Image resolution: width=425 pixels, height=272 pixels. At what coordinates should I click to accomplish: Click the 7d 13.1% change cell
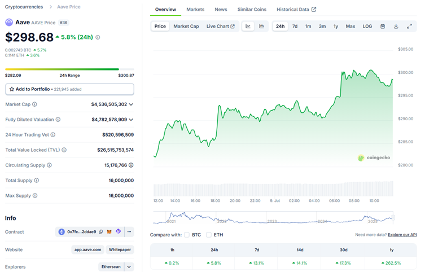click(257, 263)
